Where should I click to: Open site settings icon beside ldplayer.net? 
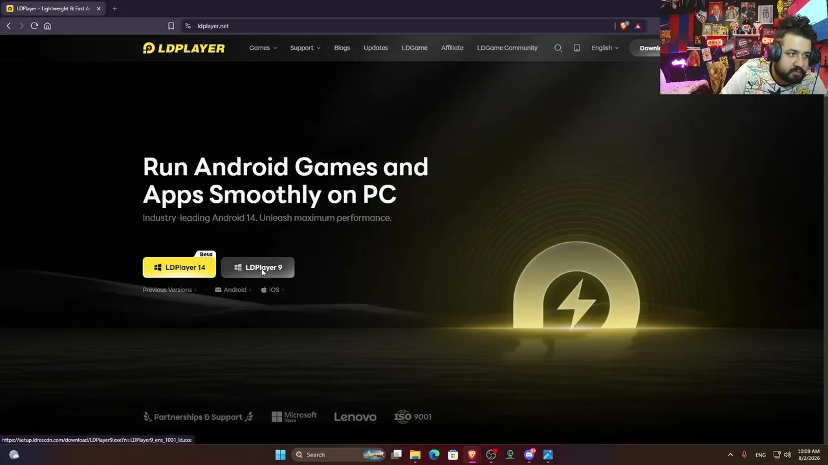pos(188,26)
